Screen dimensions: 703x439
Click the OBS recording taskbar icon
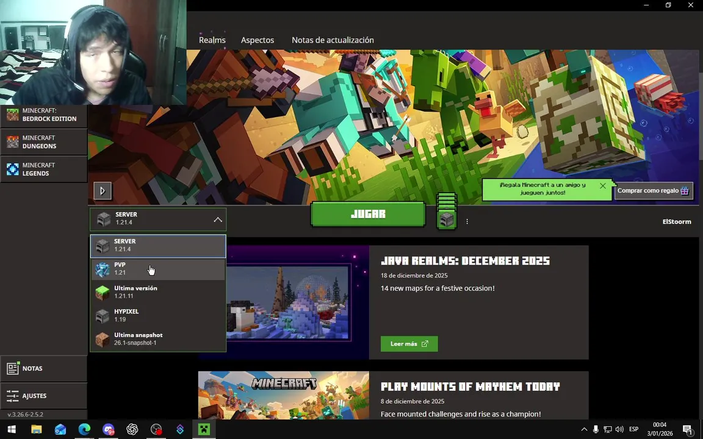click(x=156, y=430)
